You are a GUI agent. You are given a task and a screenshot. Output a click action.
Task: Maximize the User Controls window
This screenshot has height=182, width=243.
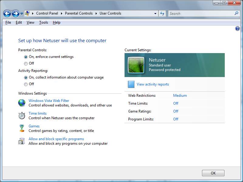[x=224, y=3]
